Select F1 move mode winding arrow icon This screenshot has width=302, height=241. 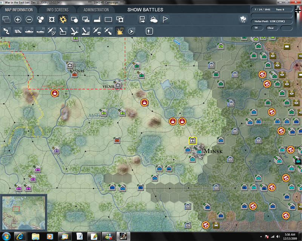pyautogui.click(x=6, y=31)
